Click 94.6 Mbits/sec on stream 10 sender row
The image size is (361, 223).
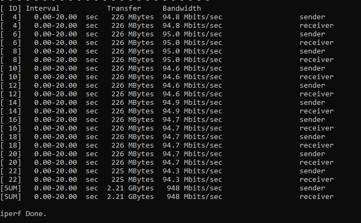pyautogui.click(x=193, y=68)
